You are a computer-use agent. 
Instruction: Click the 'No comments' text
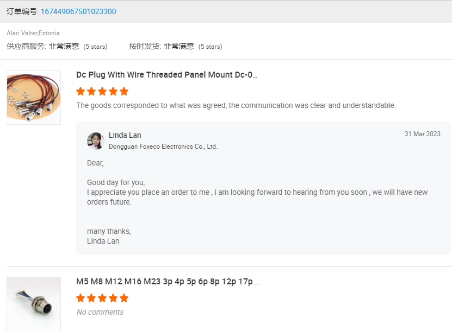click(100, 312)
